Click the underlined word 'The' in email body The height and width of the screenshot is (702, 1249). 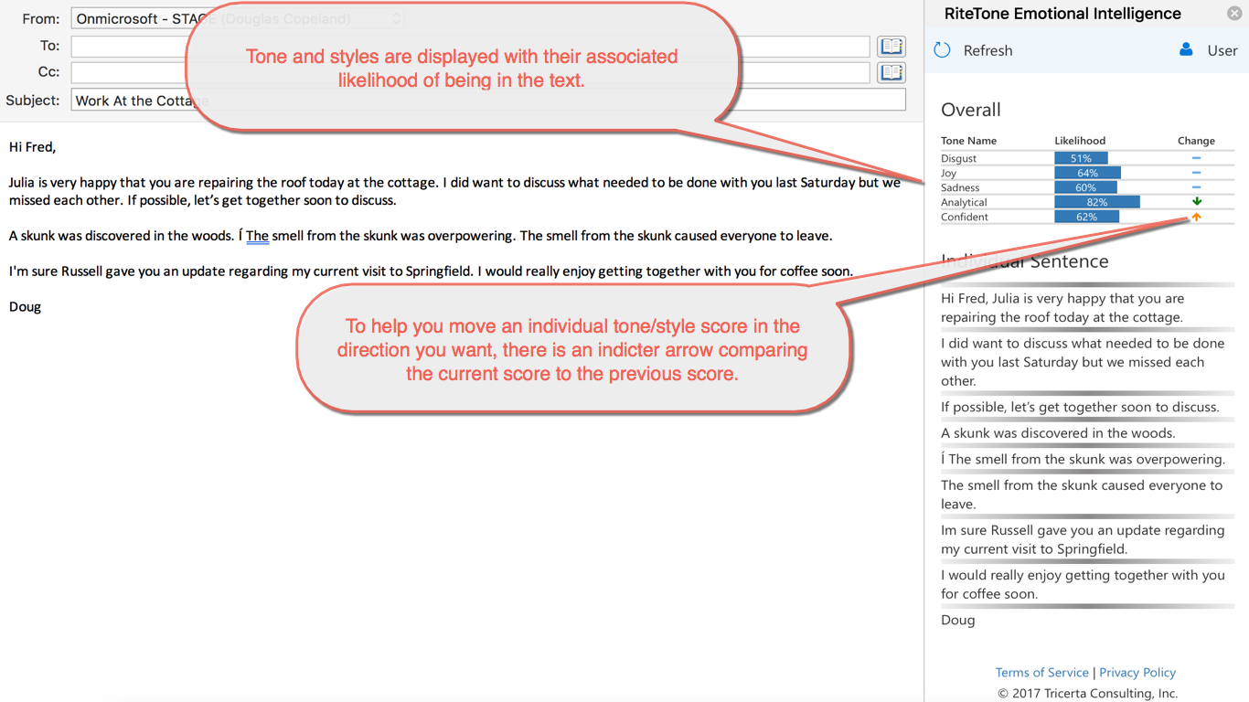[x=257, y=236]
